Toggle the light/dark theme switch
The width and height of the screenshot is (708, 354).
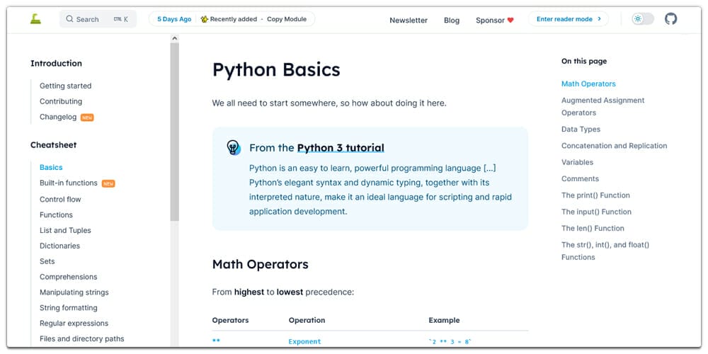[x=643, y=19]
